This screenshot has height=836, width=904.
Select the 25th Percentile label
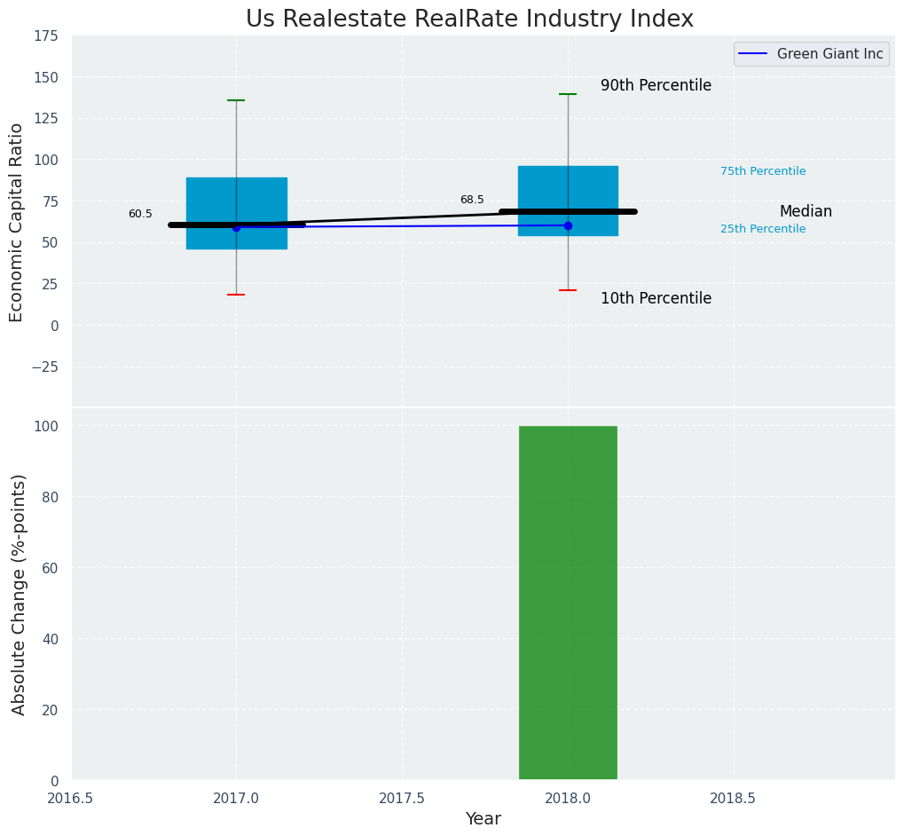(763, 229)
